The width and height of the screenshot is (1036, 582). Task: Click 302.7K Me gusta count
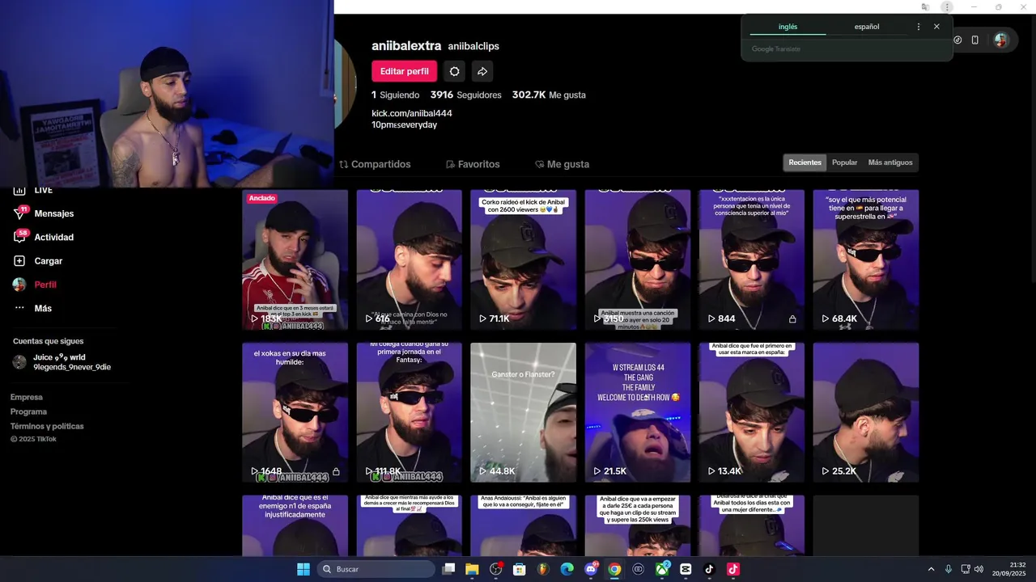549,95
